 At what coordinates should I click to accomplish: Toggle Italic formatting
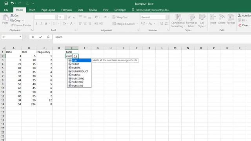click(41, 23)
